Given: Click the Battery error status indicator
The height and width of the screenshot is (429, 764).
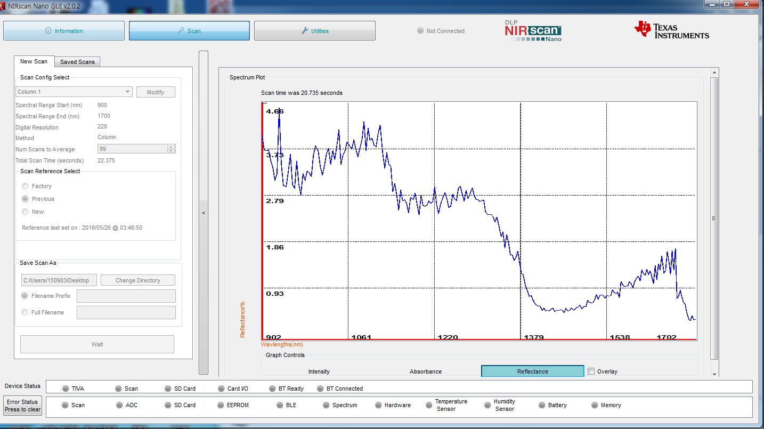Looking at the screenshot, I should coord(542,405).
